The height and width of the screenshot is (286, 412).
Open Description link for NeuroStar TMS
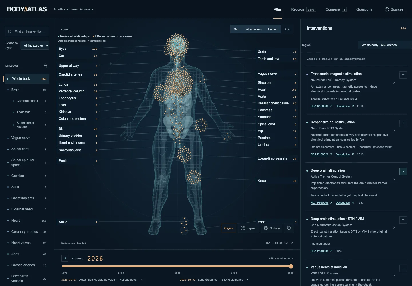[343, 106]
